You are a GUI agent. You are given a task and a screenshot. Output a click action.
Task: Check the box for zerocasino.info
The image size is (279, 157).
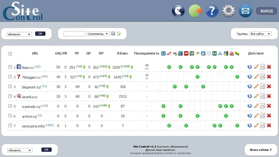pyautogui.click(x=10, y=126)
